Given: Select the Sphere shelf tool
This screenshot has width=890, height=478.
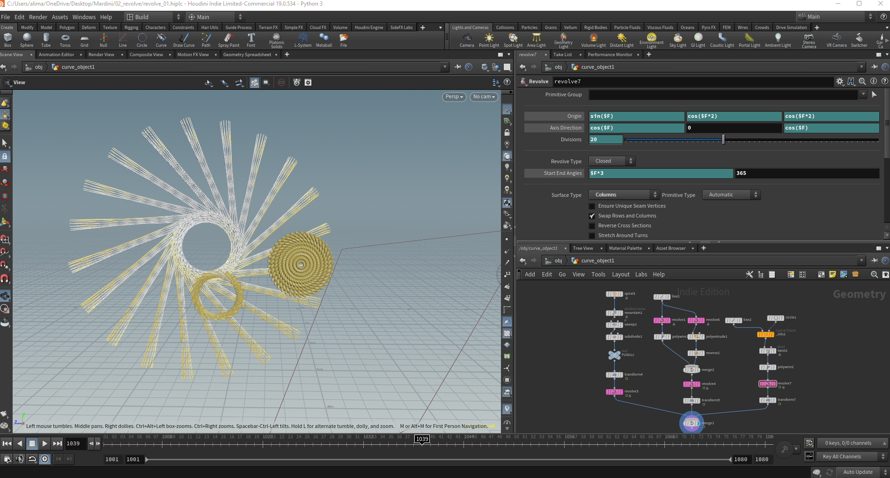Looking at the screenshot, I should point(27,40).
